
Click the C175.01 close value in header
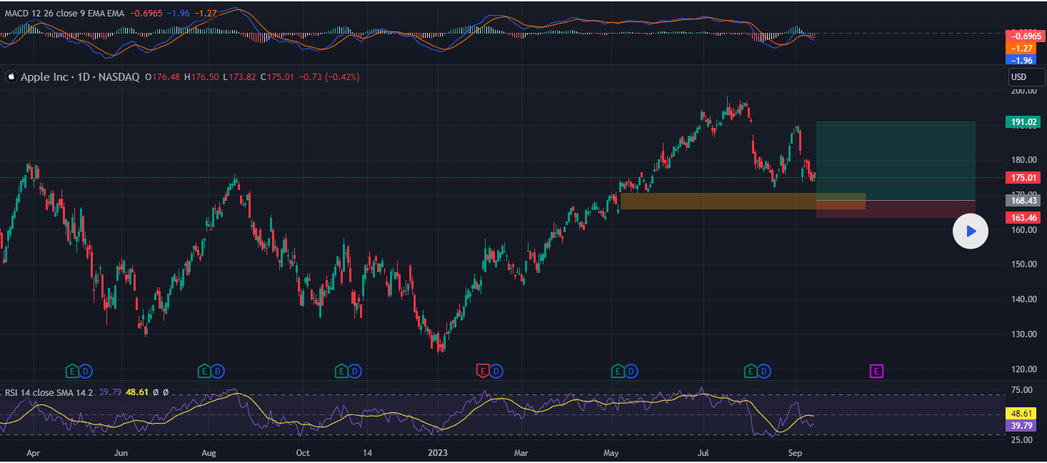tap(277, 77)
